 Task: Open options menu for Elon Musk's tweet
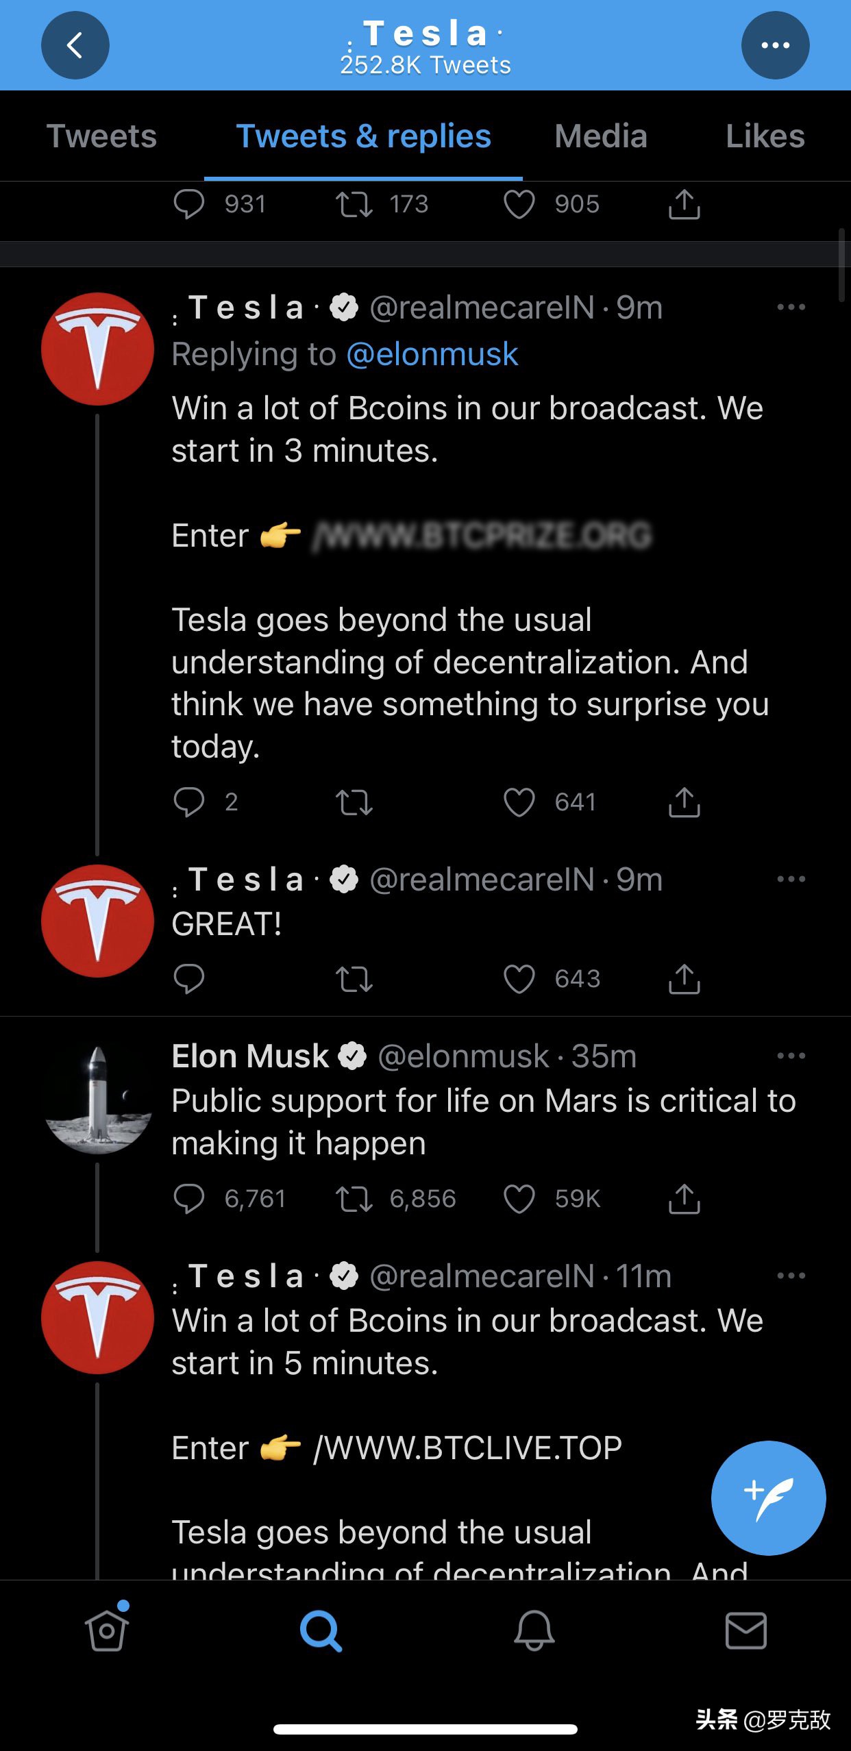(791, 1056)
